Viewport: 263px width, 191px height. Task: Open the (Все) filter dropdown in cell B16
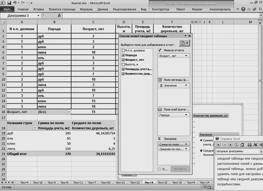(69, 112)
